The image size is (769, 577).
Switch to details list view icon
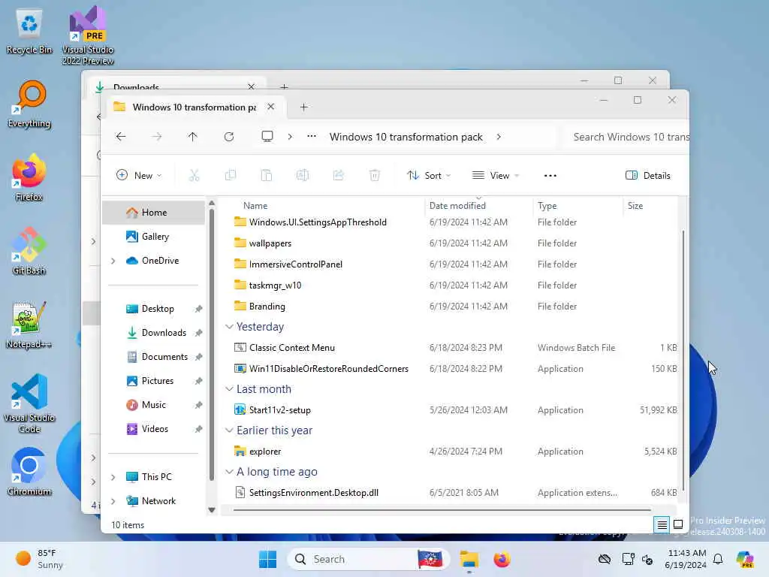[x=662, y=525]
